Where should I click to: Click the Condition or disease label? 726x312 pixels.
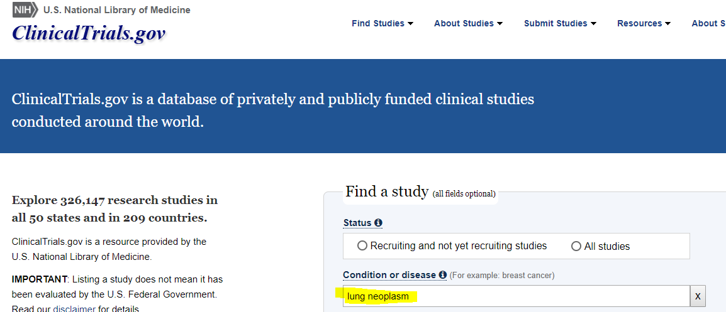389,275
